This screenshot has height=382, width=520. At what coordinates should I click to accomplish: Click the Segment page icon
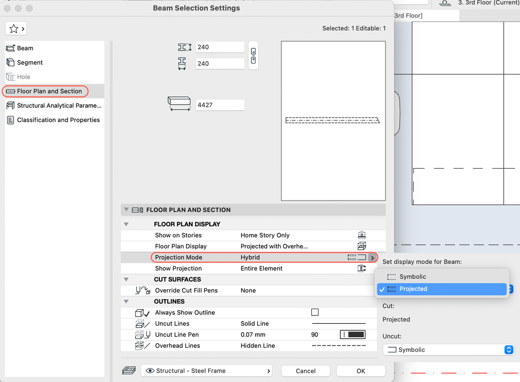10,62
